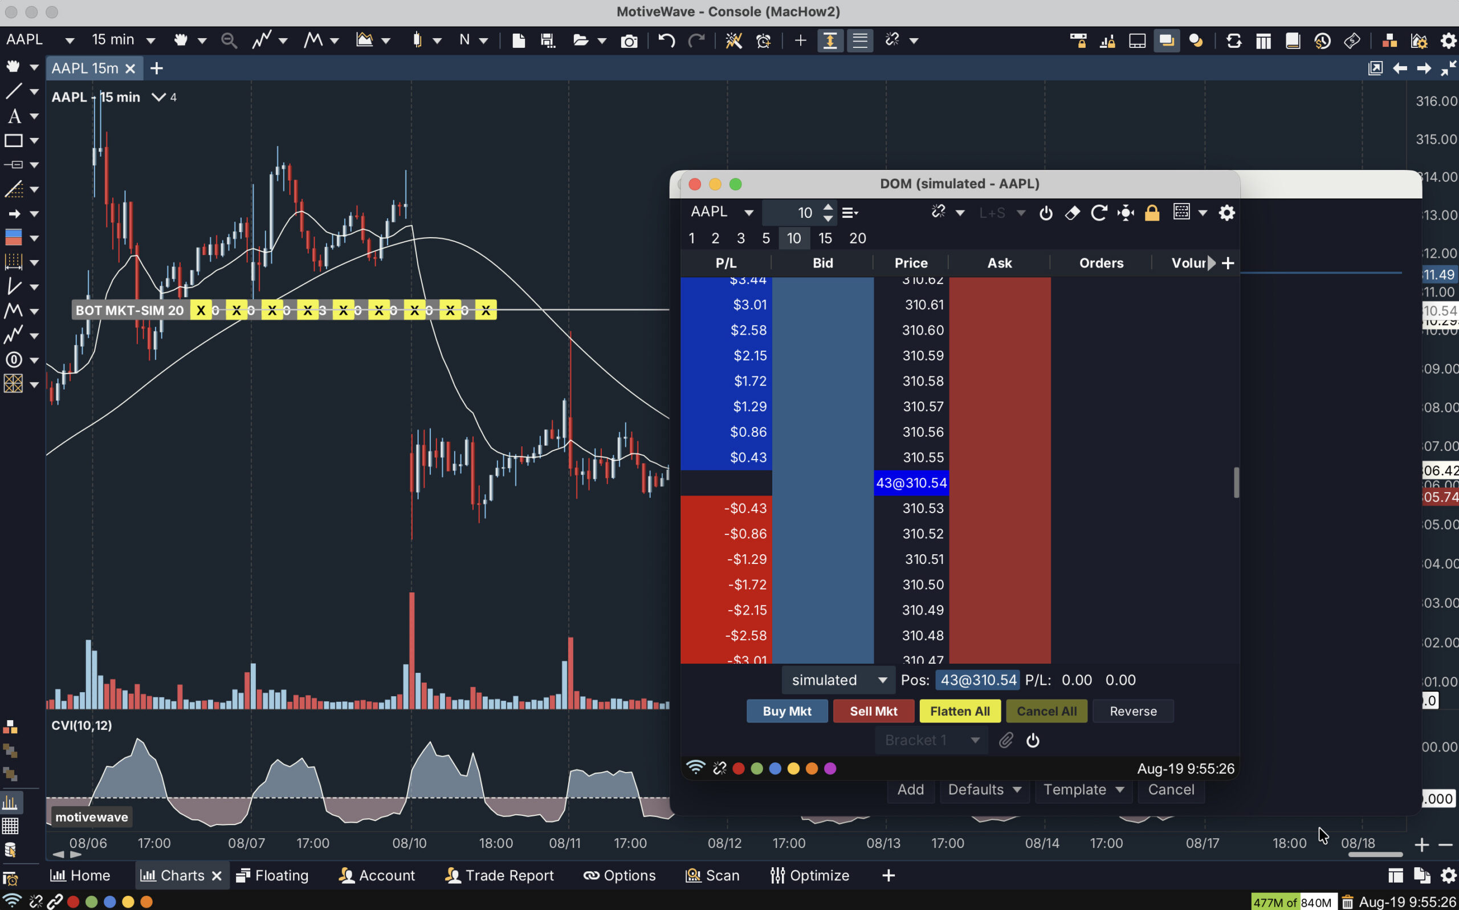Click the right arrow above the chart
The height and width of the screenshot is (910, 1459).
1424,68
